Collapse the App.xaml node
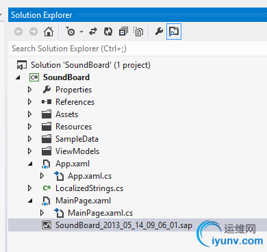The height and width of the screenshot is (252, 267). (x=30, y=164)
